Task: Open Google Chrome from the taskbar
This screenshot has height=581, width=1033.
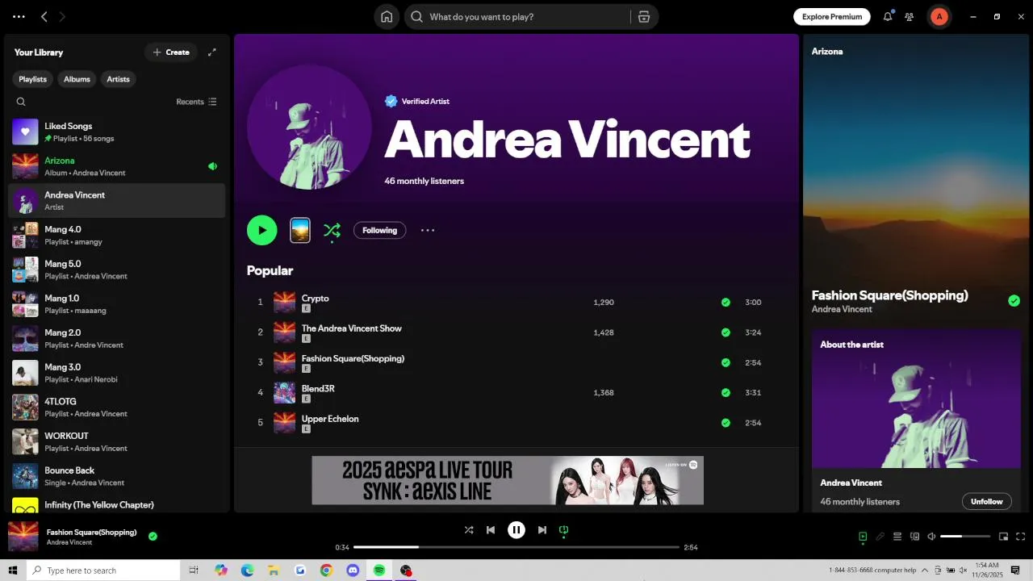Action: click(x=326, y=571)
